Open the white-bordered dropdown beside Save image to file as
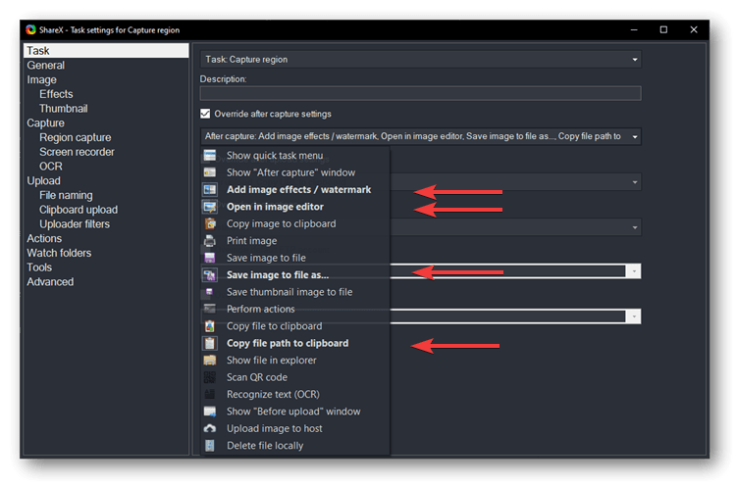 [x=634, y=271]
